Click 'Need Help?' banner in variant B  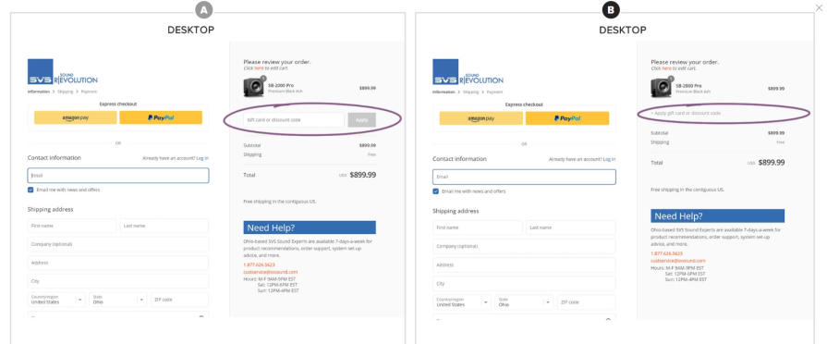pyautogui.click(x=717, y=215)
